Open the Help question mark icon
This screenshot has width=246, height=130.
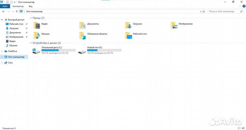[x=244, y=6]
